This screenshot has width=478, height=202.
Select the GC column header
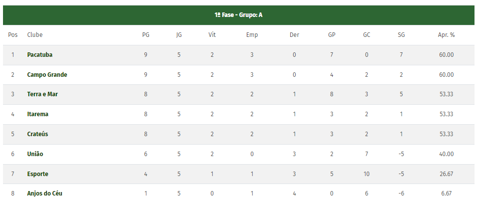[x=367, y=35]
